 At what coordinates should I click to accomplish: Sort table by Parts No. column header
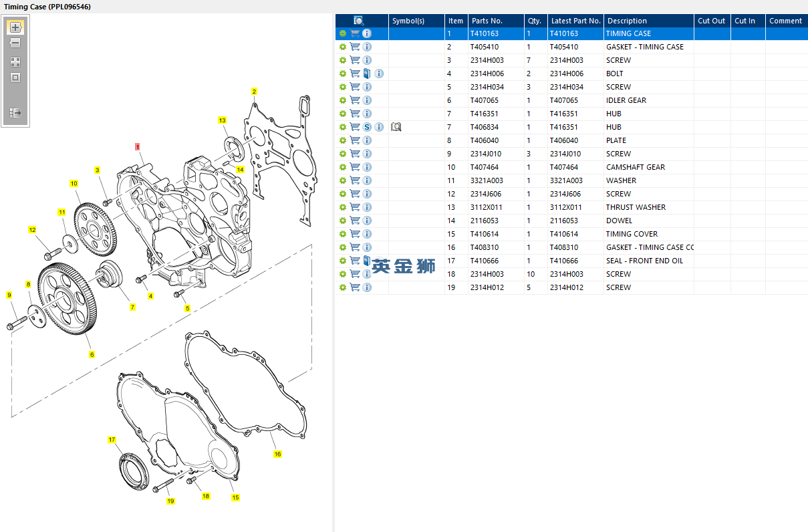pos(487,21)
